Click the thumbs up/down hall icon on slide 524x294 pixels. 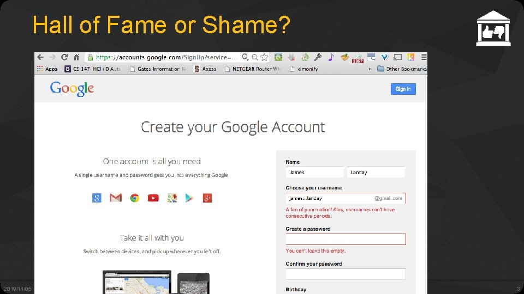coord(493,28)
